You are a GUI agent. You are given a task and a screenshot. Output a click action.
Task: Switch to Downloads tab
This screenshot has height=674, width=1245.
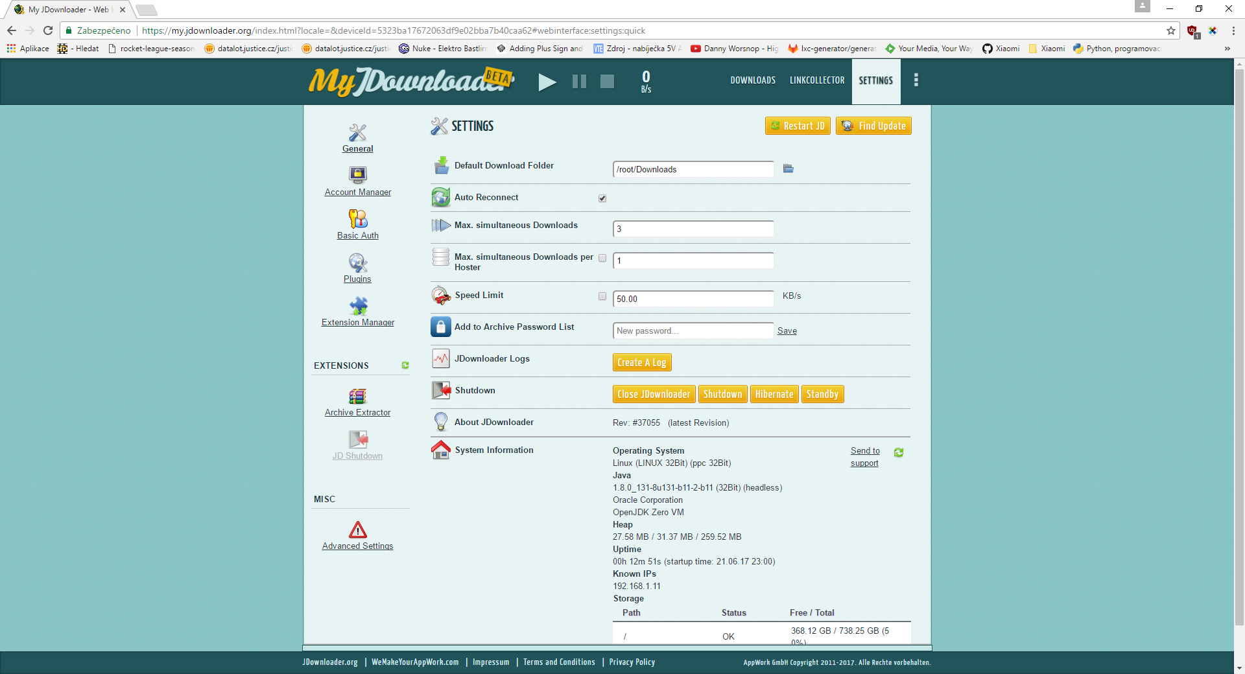tap(753, 80)
